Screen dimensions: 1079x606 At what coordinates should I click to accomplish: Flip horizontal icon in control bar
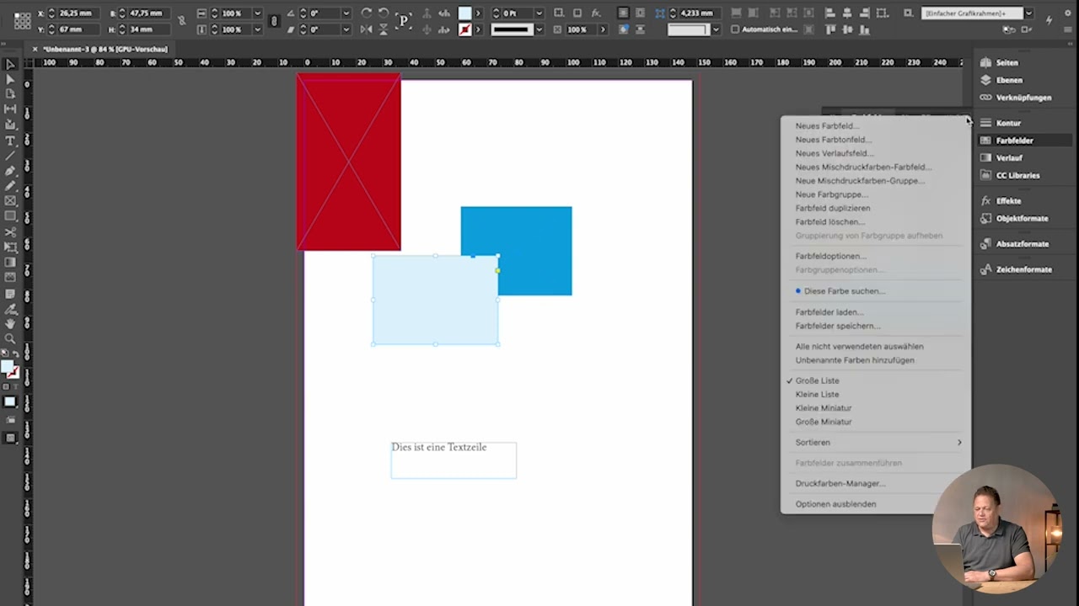[x=367, y=29]
